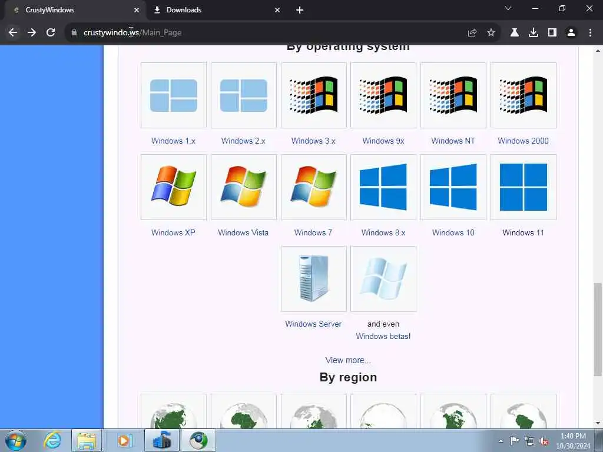Click the Windows 10 logo icon

pyautogui.click(x=453, y=187)
